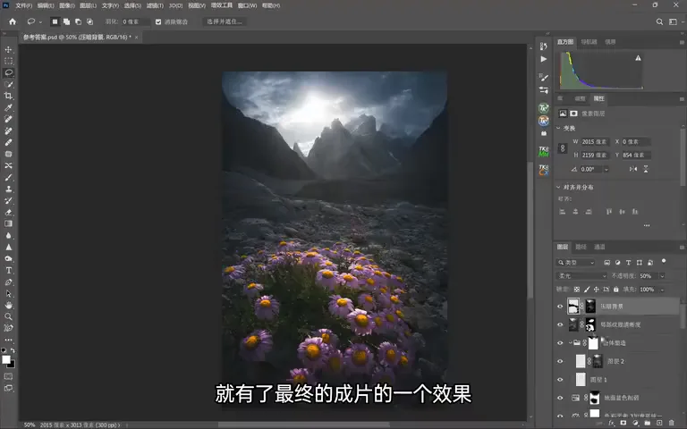This screenshot has height=429, width=687.
Task: Hide the 压暗背景 layer
Action: [560, 307]
